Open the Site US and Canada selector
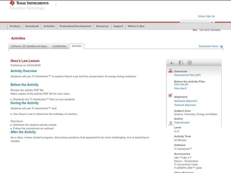 pyautogui.click(x=206, y=30)
